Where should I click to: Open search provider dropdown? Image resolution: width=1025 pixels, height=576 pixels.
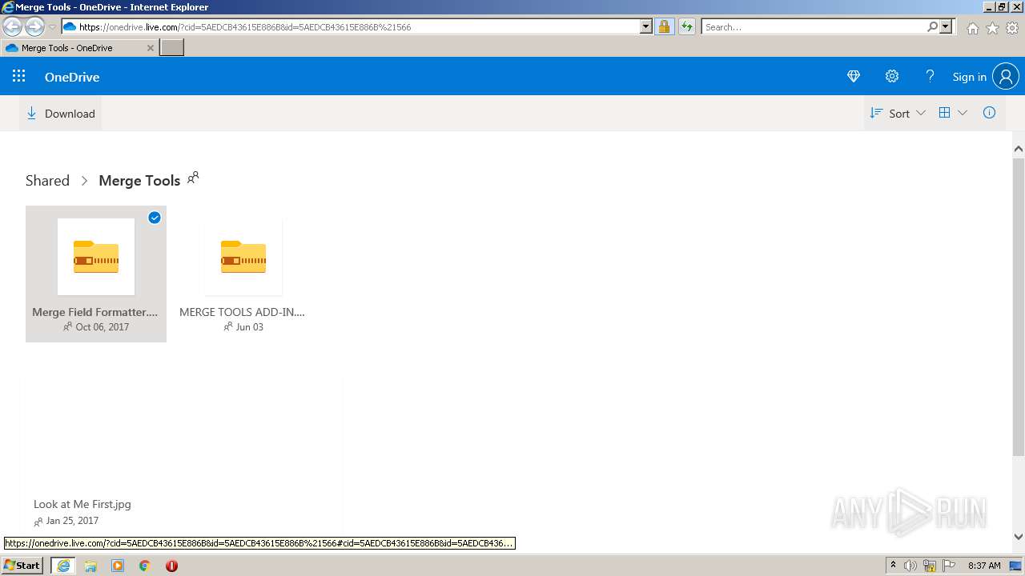tap(946, 26)
